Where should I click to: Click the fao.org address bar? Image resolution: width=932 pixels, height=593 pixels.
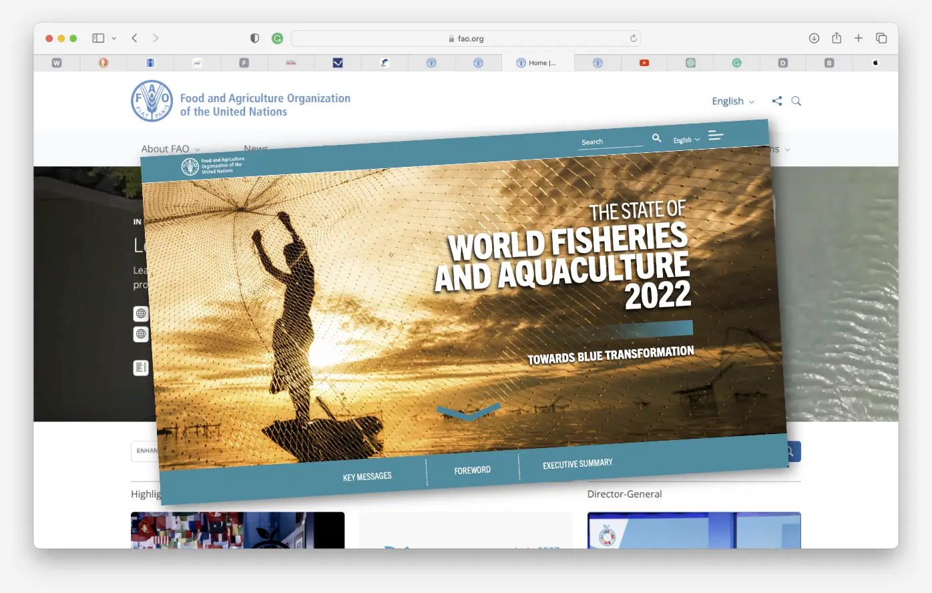coord(466,38)
